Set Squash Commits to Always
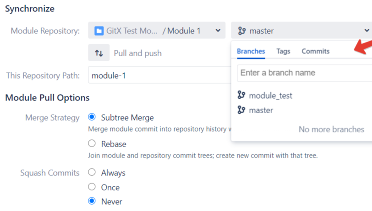Image resolution: width=372 pixels, height=211 pixels. tap(92, 173)
